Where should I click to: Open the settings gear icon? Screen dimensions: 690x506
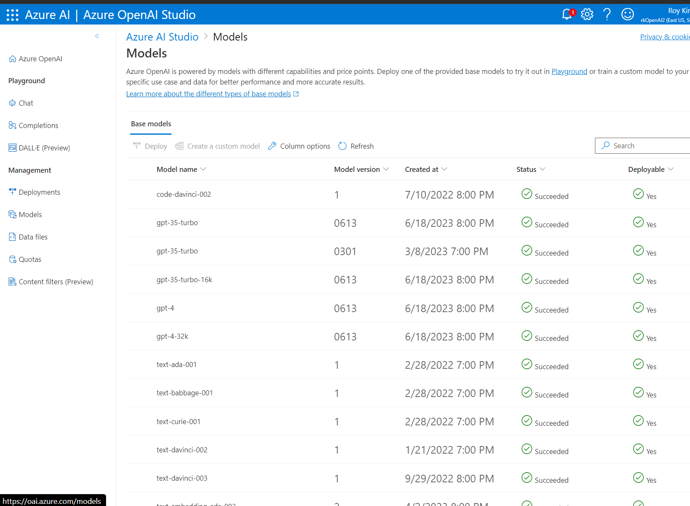point(587,14)
